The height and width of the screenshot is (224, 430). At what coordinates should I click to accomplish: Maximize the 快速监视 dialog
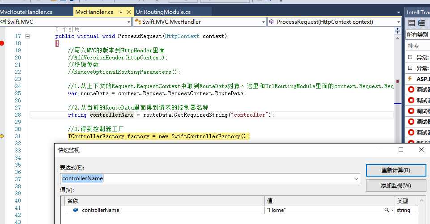tap(401, 150)
